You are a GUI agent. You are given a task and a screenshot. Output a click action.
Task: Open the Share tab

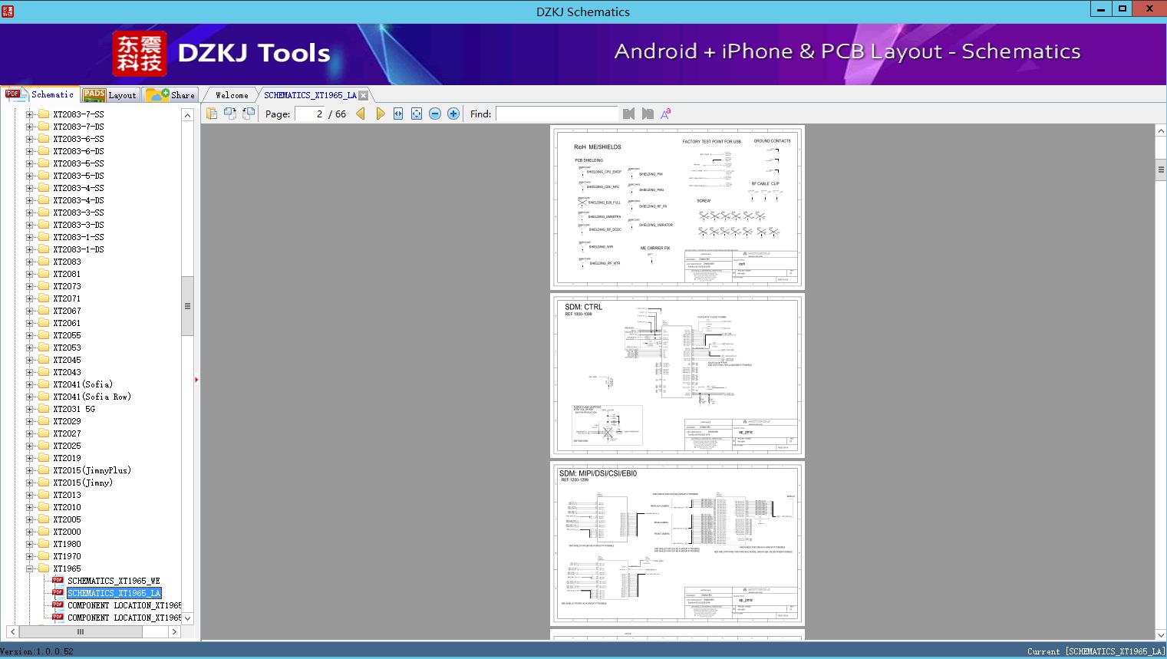(171, 95)
